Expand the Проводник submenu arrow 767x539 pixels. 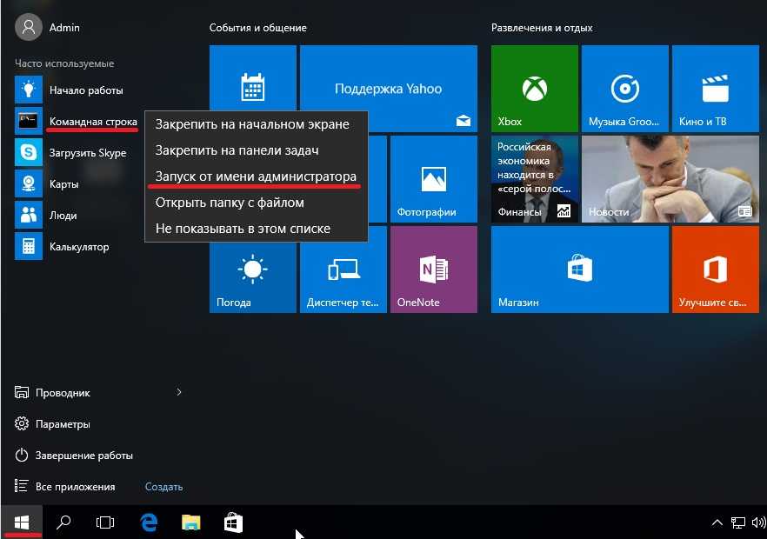tap(179, 393)
